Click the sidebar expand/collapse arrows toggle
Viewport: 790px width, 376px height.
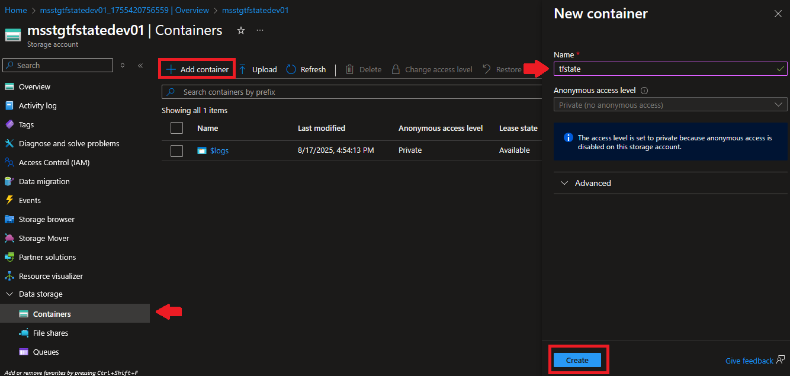[123, 65]
